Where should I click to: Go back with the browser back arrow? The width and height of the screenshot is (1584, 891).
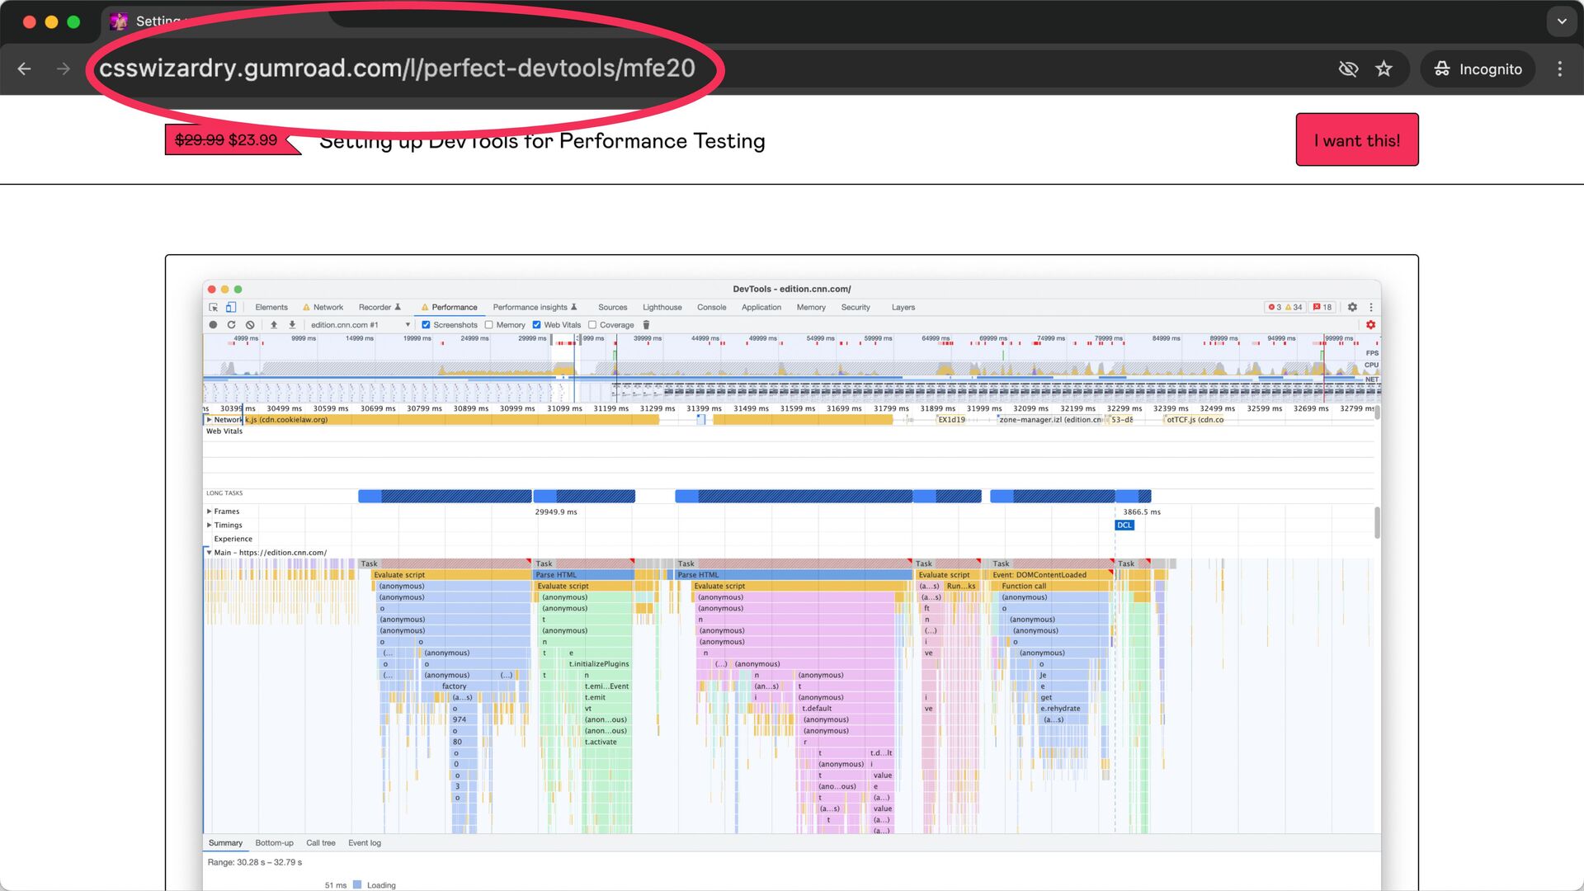click(24, 69)
